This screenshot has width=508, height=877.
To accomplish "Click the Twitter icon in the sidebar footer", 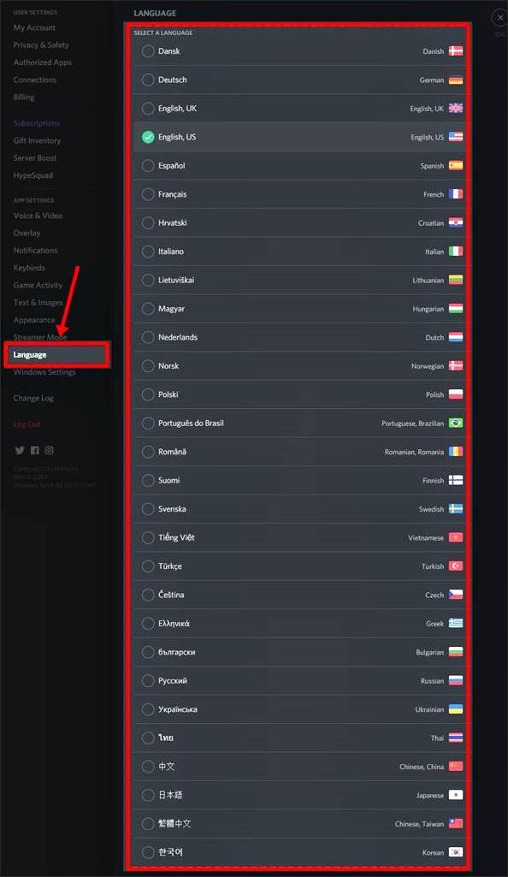I will [19, 450].
